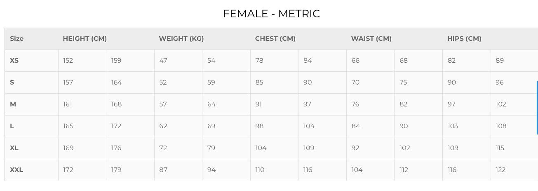Select the M size row label
The width and height of the screenshot is (538, 191).
13,104
